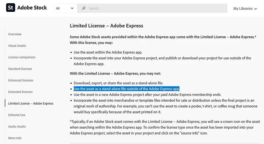Click the 'Incorporate the asset into merchandise' bullet
264x144 pixels.
tap(166, 106)
